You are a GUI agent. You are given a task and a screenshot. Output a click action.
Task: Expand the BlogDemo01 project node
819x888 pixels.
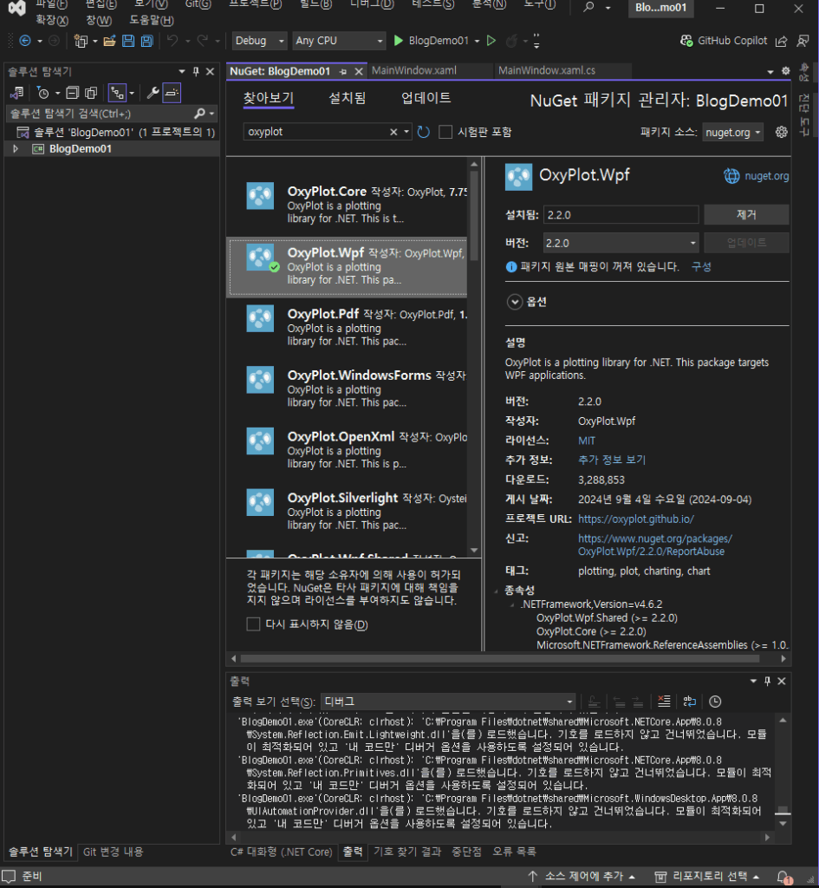click(x=16, y=149)
